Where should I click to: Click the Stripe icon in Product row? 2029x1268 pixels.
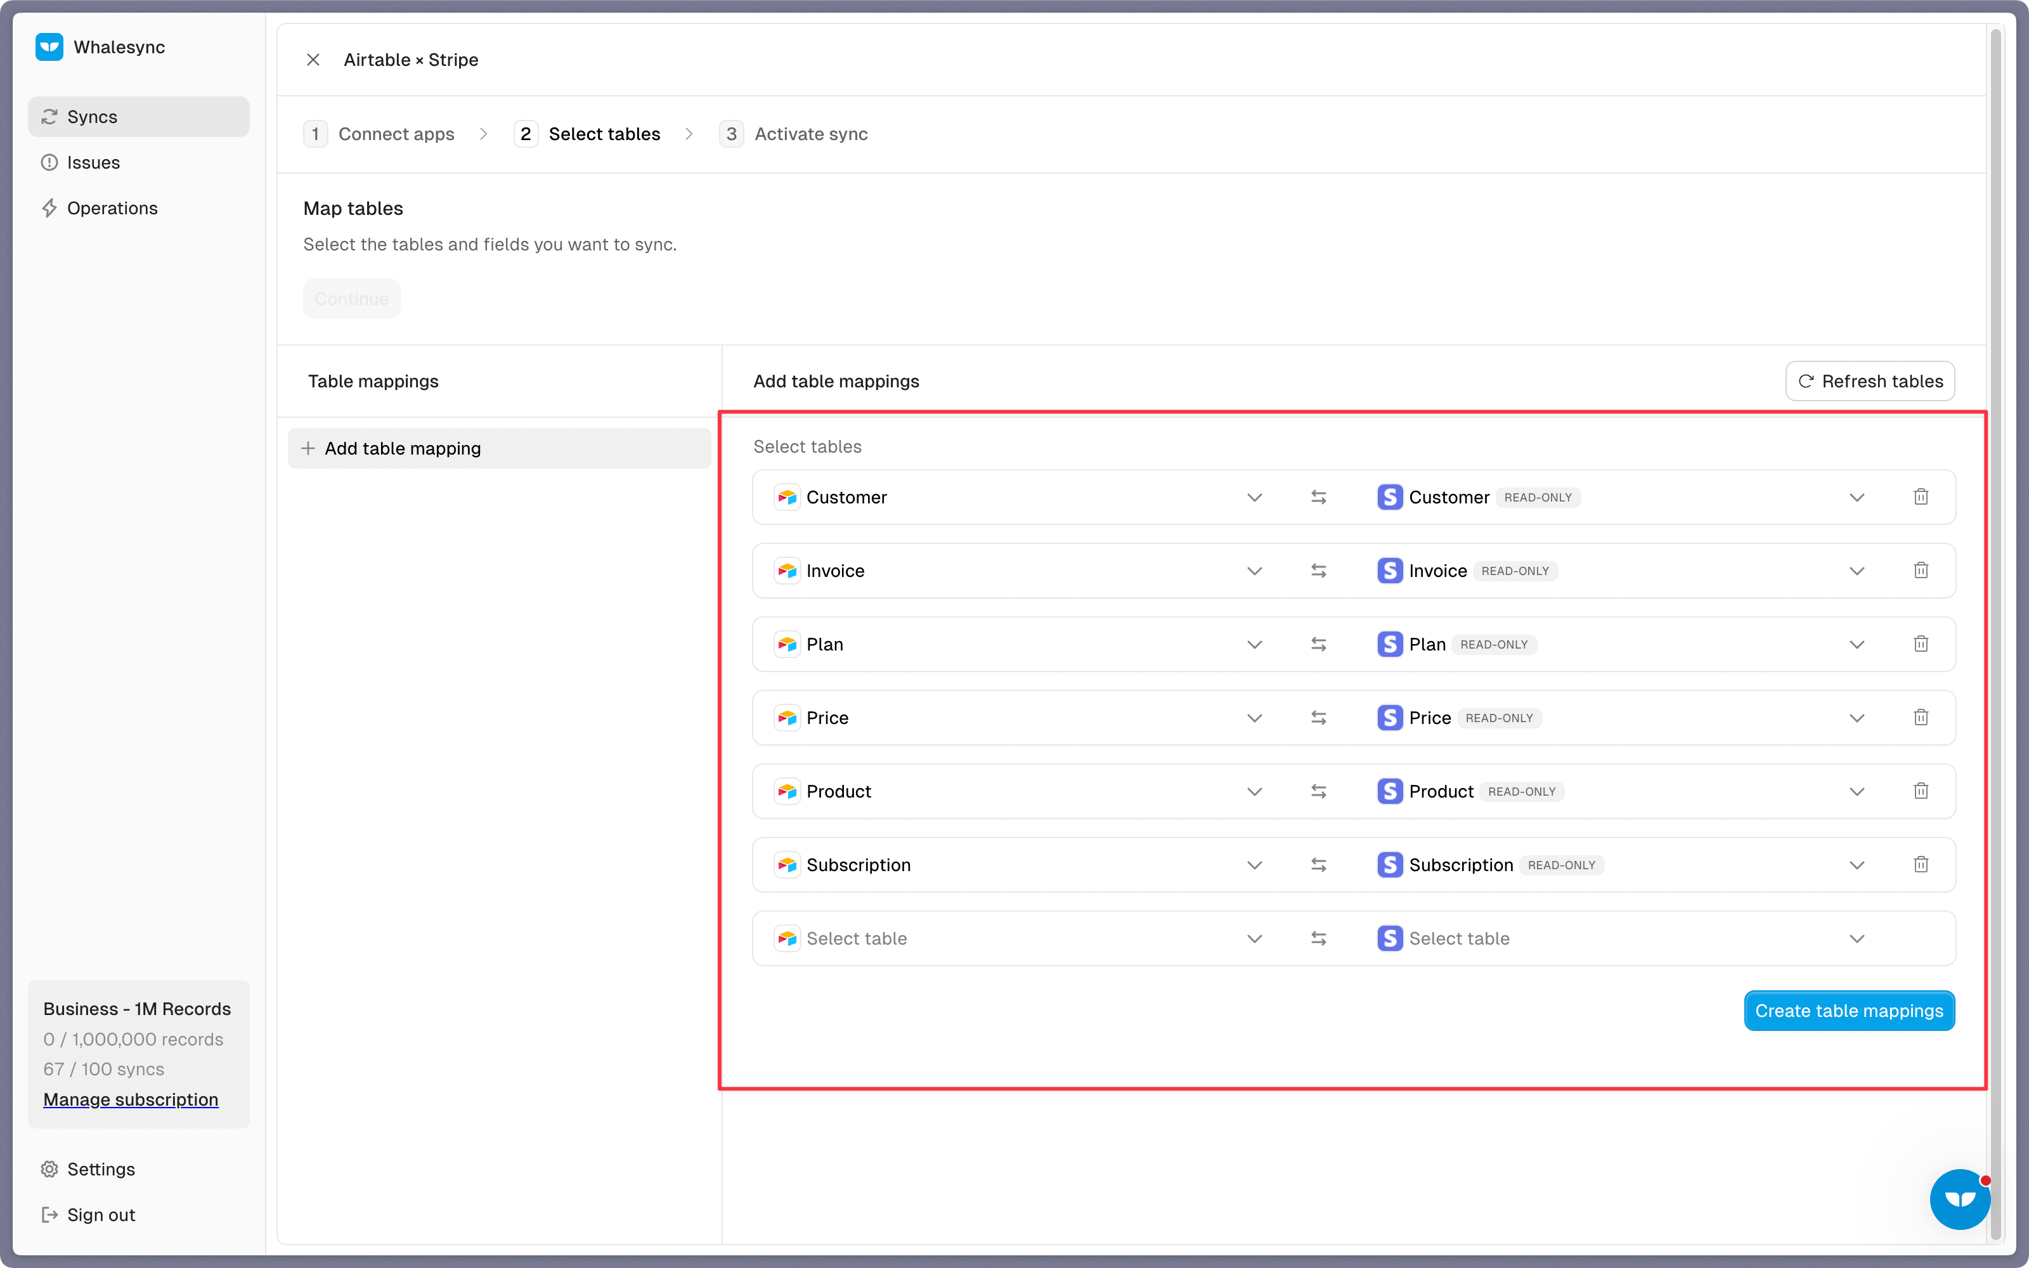coord(1389,792)
